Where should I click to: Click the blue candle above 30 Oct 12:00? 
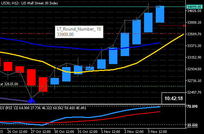point(54,81)
